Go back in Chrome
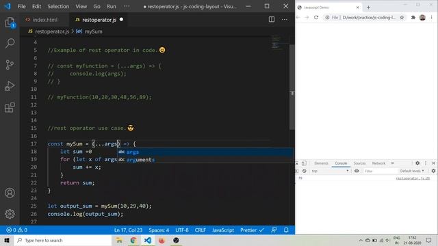Screen dimensions: 438x246 click(x=298, y=17)
